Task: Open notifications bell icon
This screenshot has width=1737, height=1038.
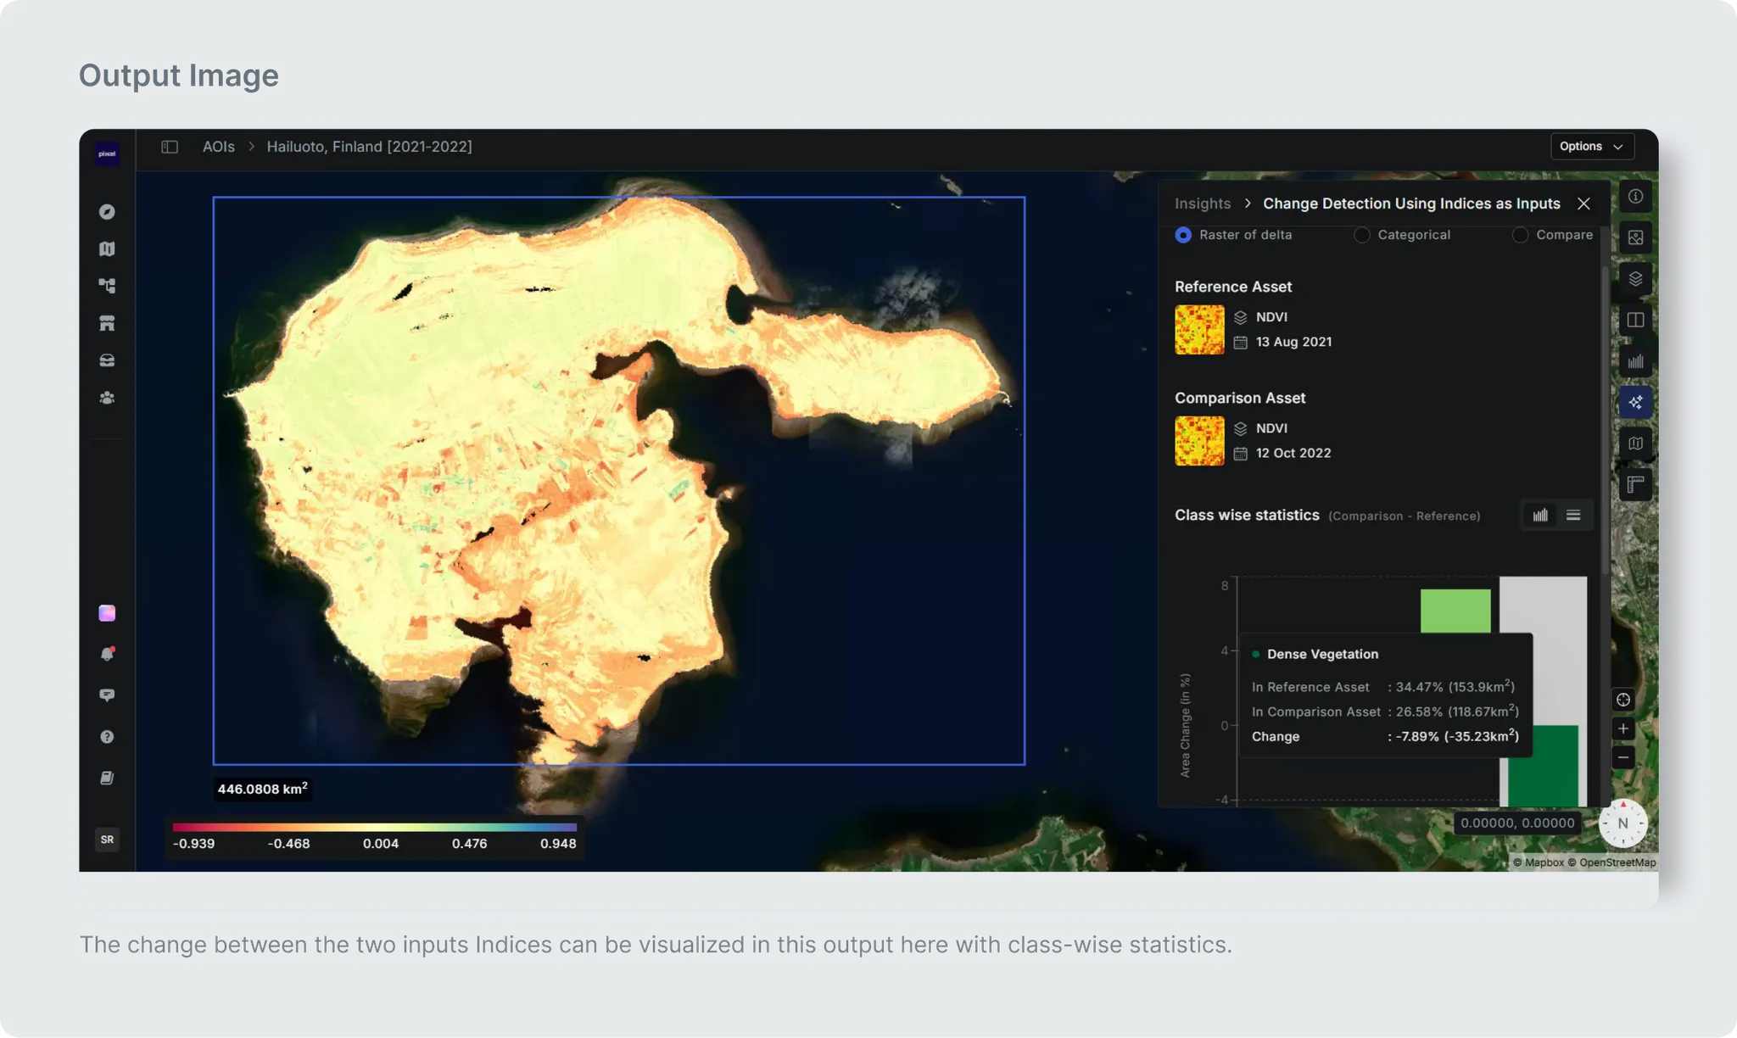Action: tap(107, 654)
